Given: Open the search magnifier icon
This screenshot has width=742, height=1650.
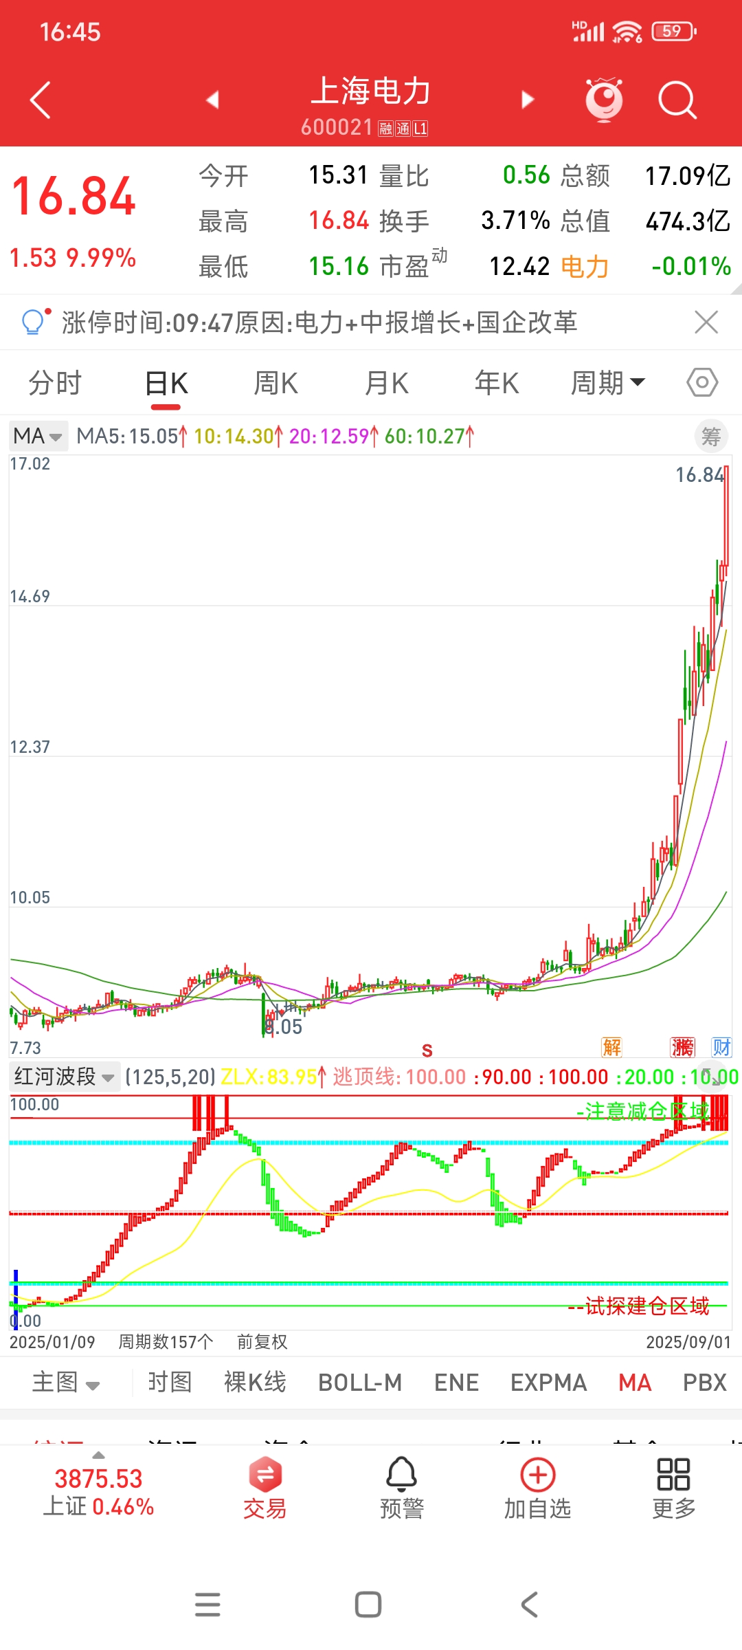Looking at the screenshot, I should (x=677, y=100).
